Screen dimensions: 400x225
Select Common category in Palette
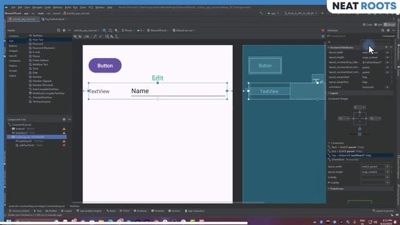14,36
